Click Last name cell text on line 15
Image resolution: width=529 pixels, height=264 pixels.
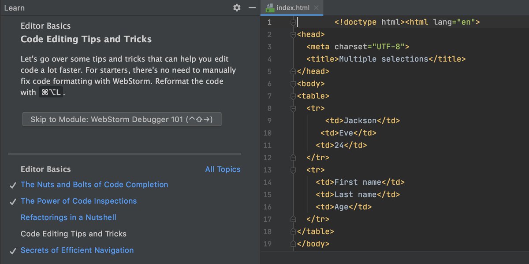(355, 194)
